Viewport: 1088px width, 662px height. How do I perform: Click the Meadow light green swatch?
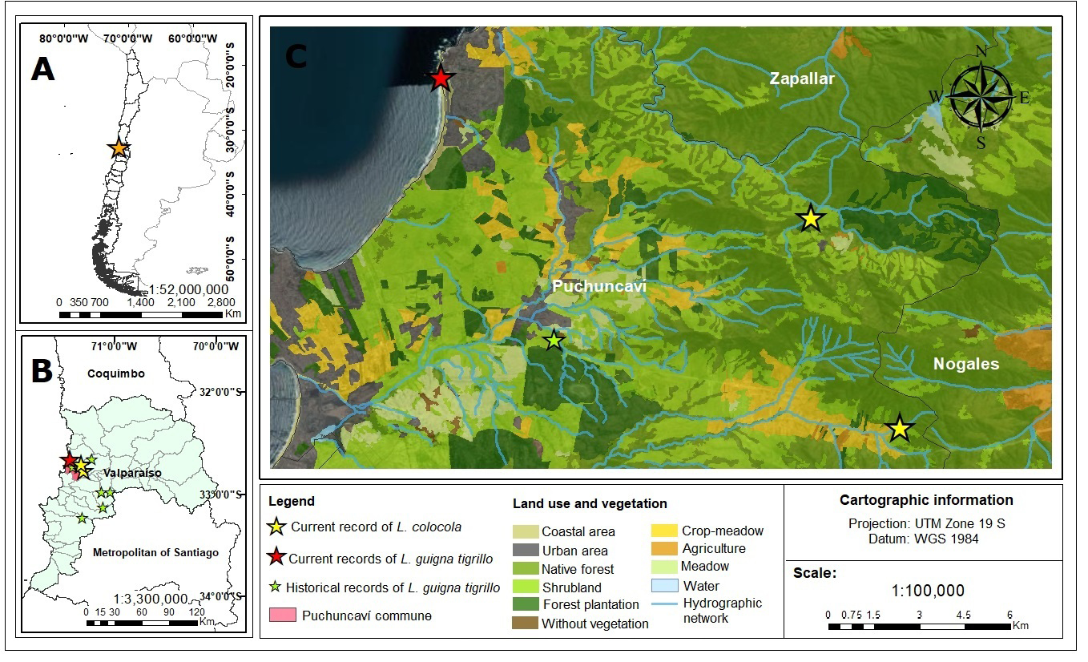point(664,567)
